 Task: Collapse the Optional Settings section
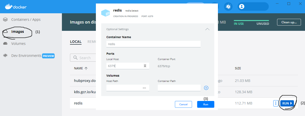point(207,29)
